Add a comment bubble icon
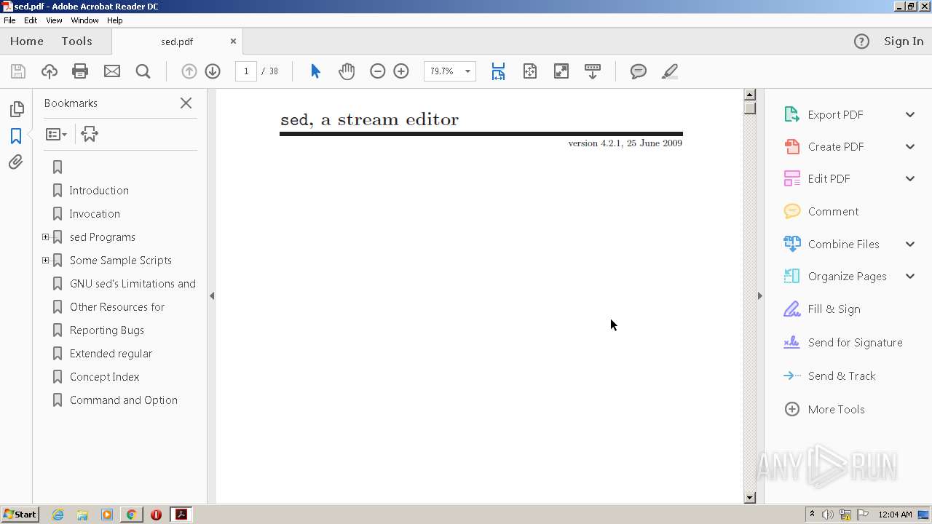 pyautogui.click(x=639, y=71)
